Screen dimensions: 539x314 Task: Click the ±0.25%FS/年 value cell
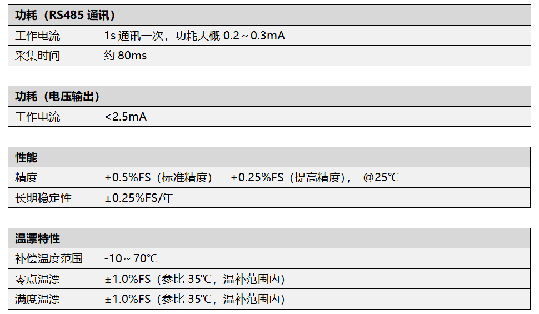click(314, 198)
